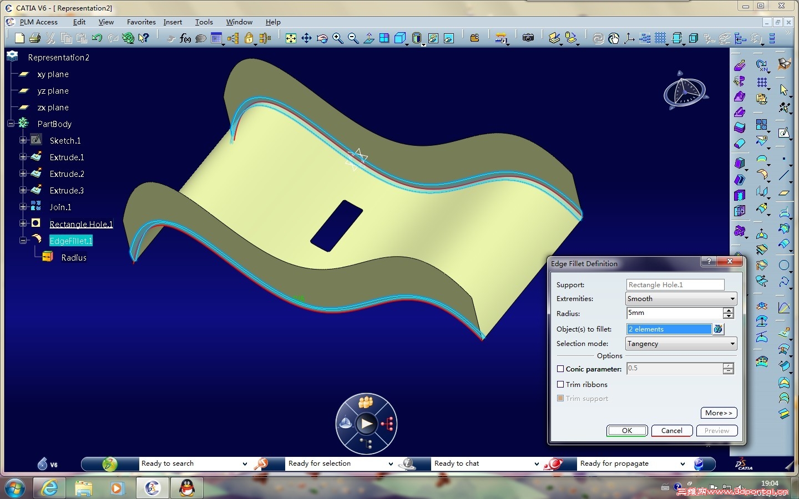Click the Preview button

pos(717,431)
